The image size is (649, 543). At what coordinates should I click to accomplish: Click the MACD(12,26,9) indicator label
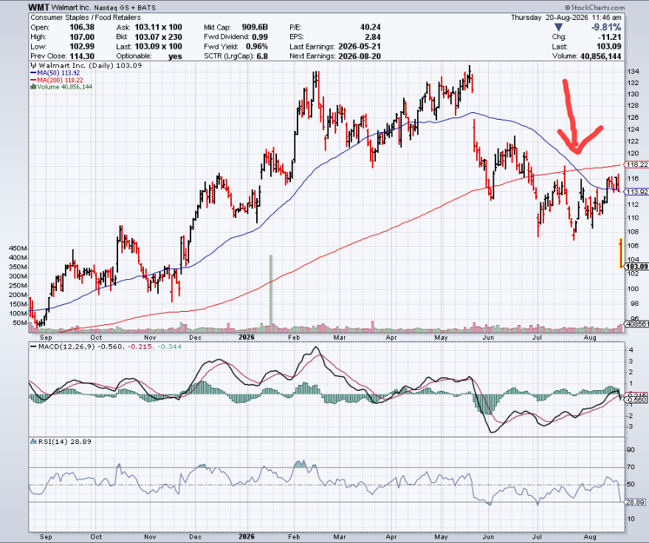(66, 346)
